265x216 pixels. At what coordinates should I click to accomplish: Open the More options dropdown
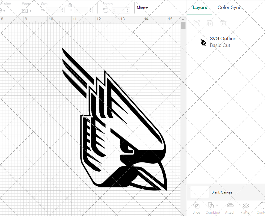click(142, 8)
